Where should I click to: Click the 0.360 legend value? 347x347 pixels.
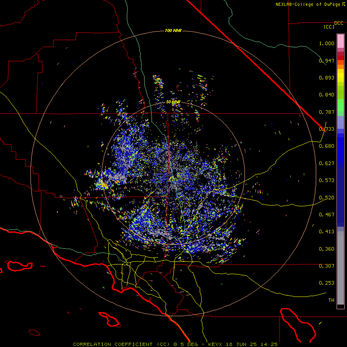point(327,249)
